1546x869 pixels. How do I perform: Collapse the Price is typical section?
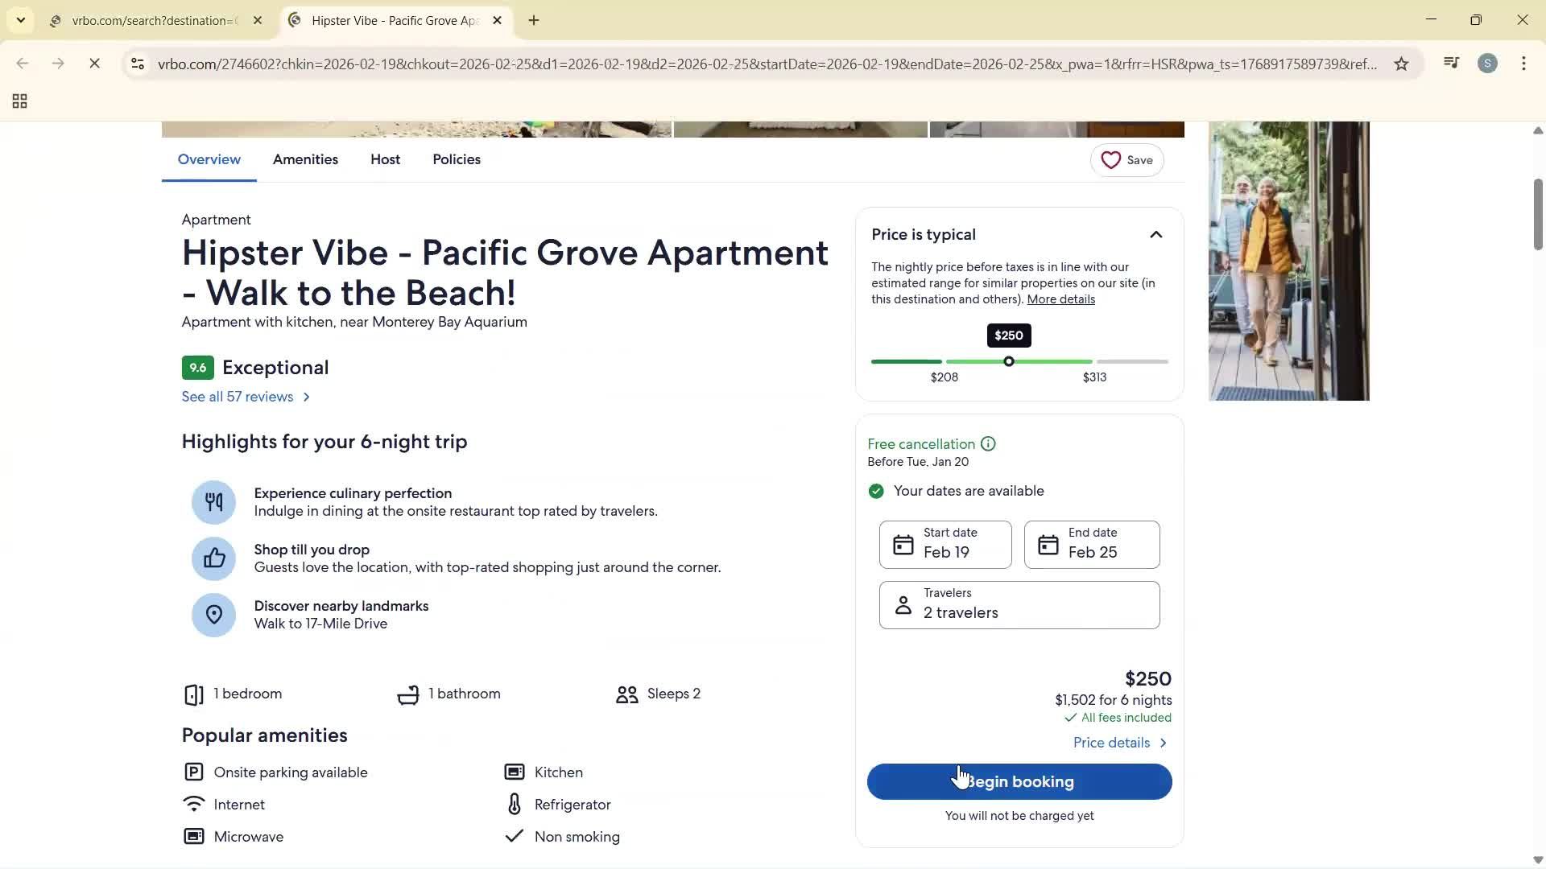click(x=1156, y=234)
